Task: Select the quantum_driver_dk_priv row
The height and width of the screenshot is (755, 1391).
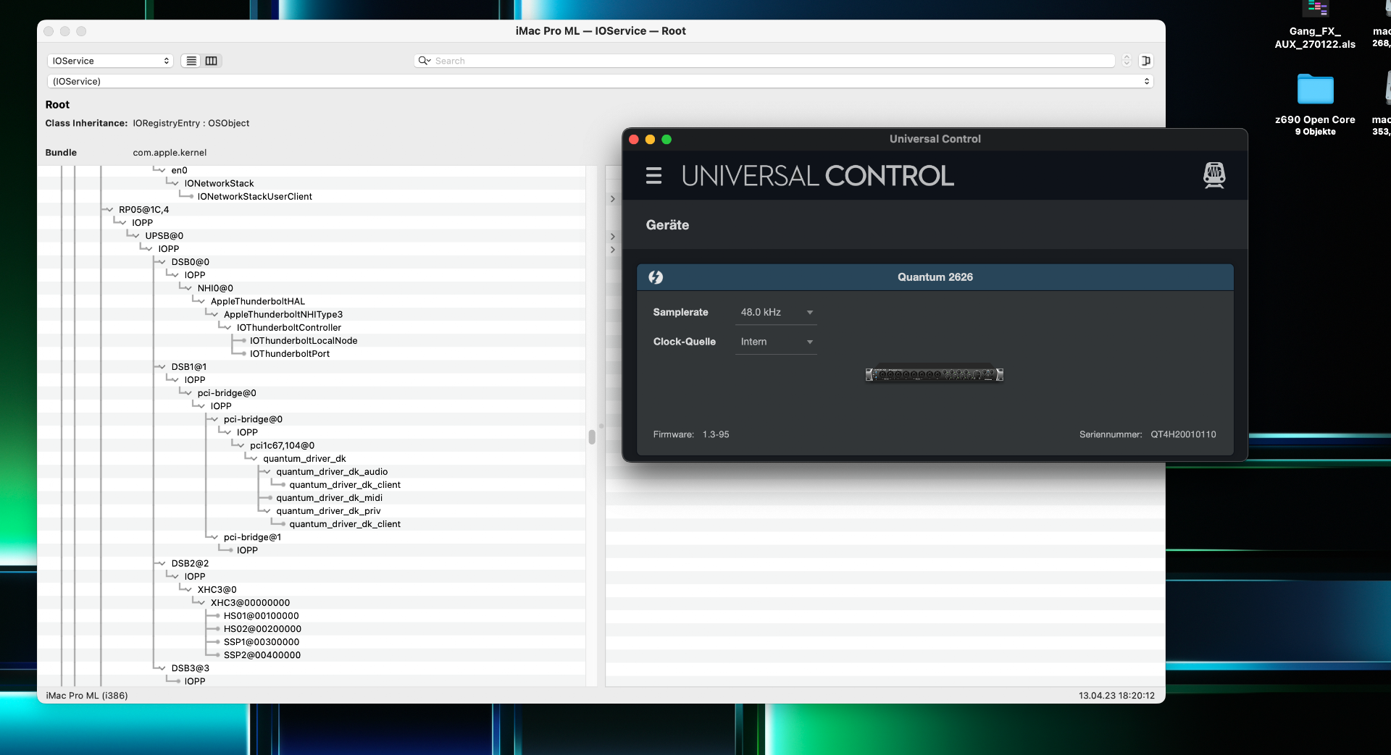Action: point(328,511)
